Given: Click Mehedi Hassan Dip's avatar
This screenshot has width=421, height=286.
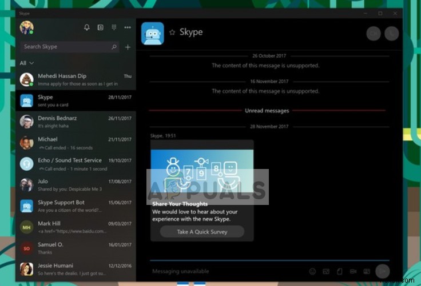Looking at the screenshot, I should click(x=26, y=79).
